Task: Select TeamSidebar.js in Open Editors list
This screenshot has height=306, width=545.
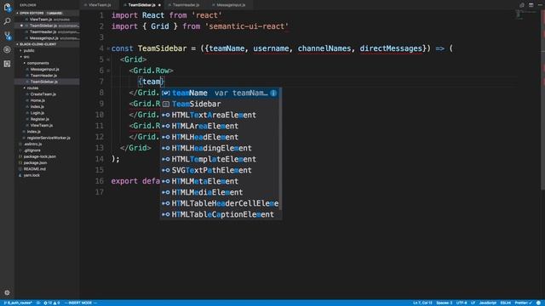Action: [x=47, y=25]
